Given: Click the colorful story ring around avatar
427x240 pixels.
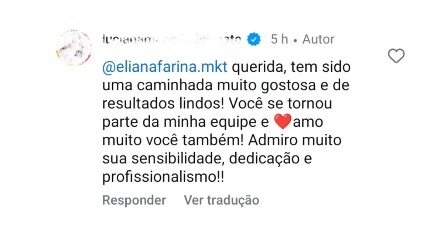Looking at the screenshot, I should pyautogui.click(x=74, y=47).
